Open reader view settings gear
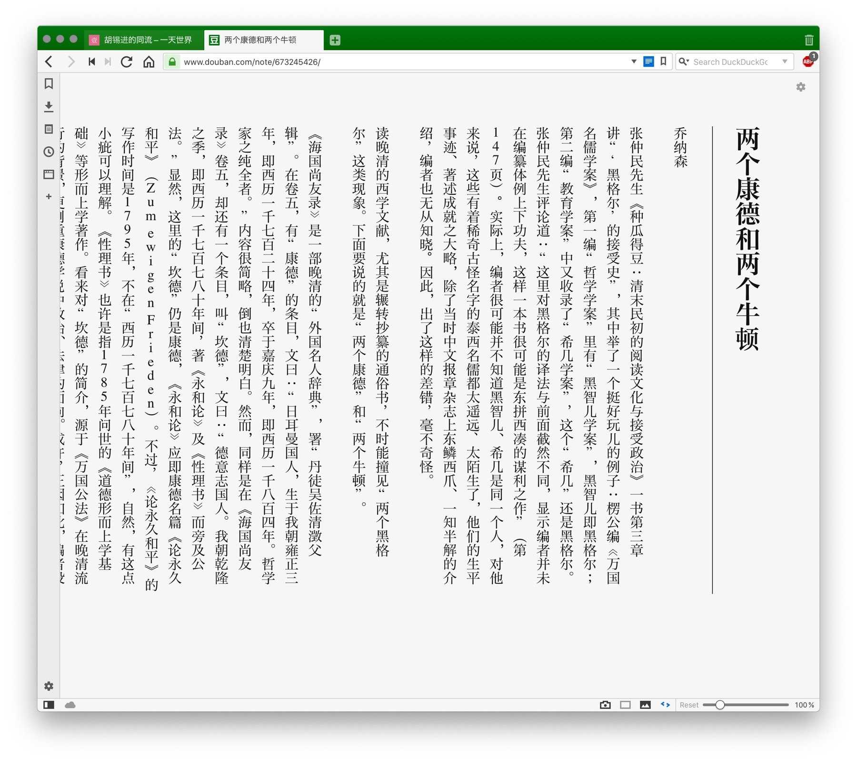Image resolution: width=857 pixels, height=761 pixels. pos(801,87)
